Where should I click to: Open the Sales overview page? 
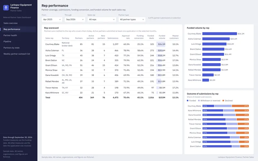point(11,23)
